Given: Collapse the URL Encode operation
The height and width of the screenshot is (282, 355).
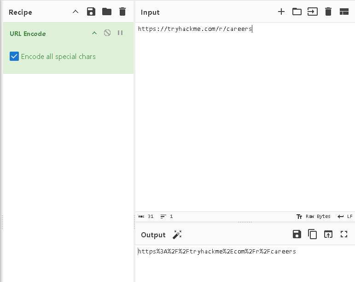Looking at the screenshot, I should (94, 33).
